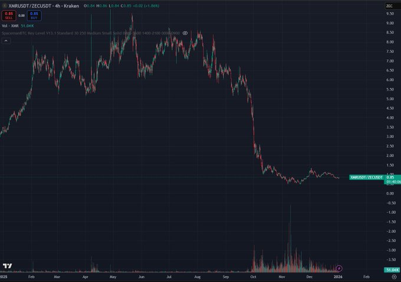Click the H0.86 high value
401x282 pixels.
101,6
